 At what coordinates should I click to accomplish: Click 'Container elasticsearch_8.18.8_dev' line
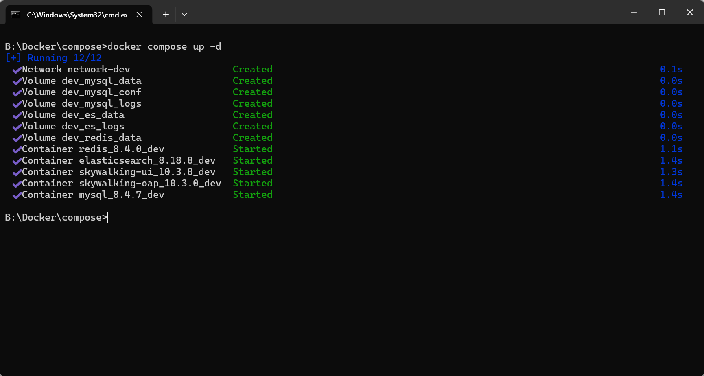(119, 160)
